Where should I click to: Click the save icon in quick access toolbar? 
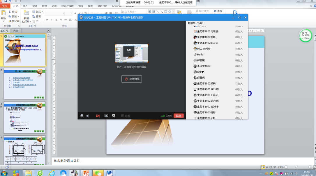(x=6, y=1)
